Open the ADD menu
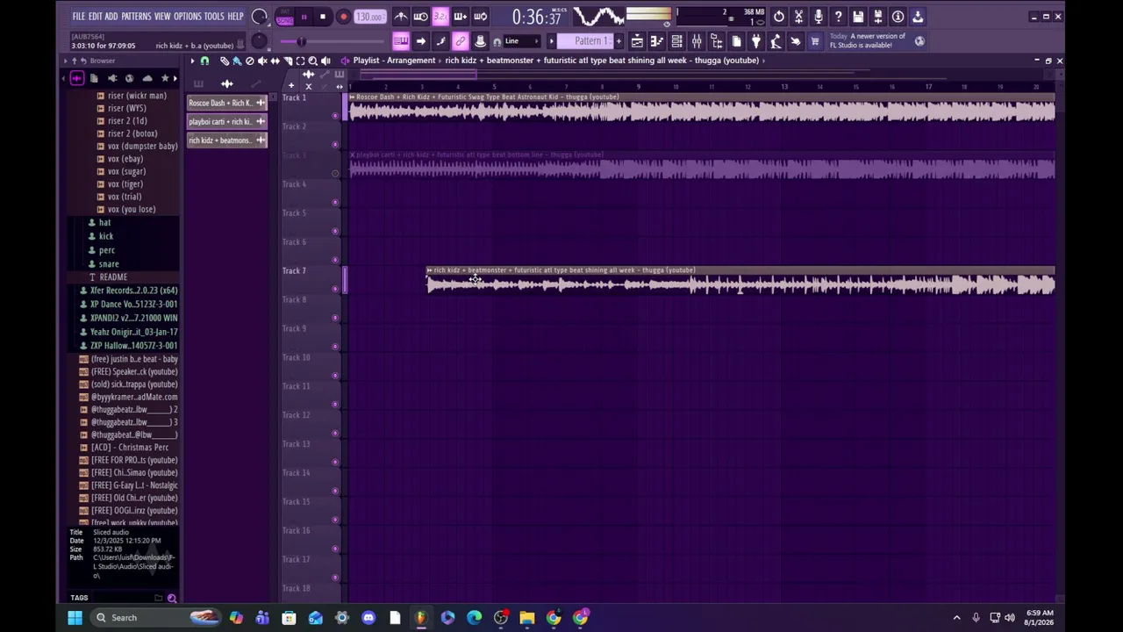Viewport: 1123px width, 632px height. pos(111,17)
